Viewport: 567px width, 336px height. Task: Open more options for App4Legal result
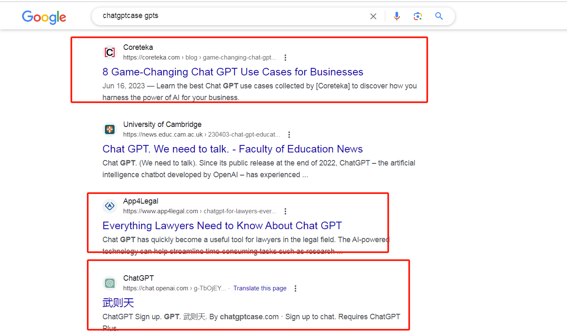coord(285,211)
